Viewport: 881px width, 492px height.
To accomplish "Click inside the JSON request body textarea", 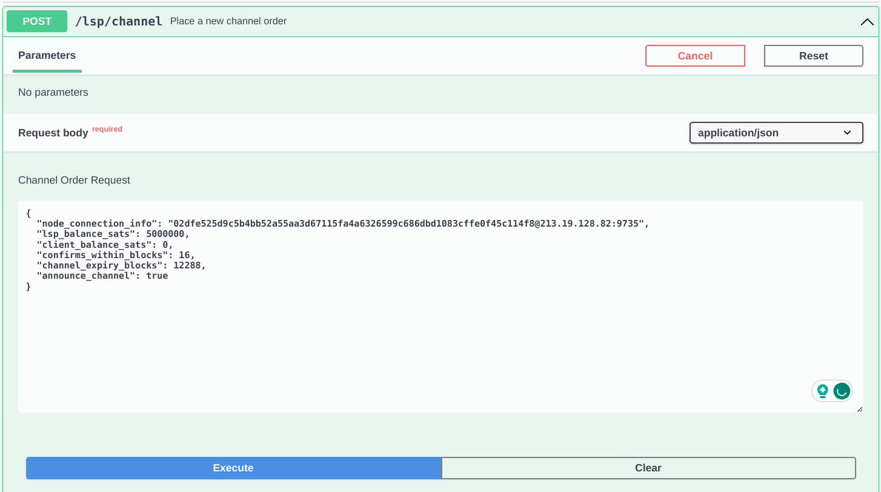I will point(440,307).
